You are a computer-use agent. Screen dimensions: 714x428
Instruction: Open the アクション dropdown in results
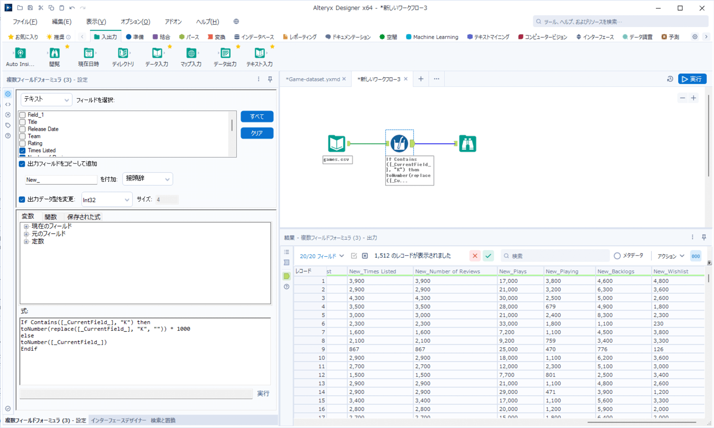tap(671, 256)
